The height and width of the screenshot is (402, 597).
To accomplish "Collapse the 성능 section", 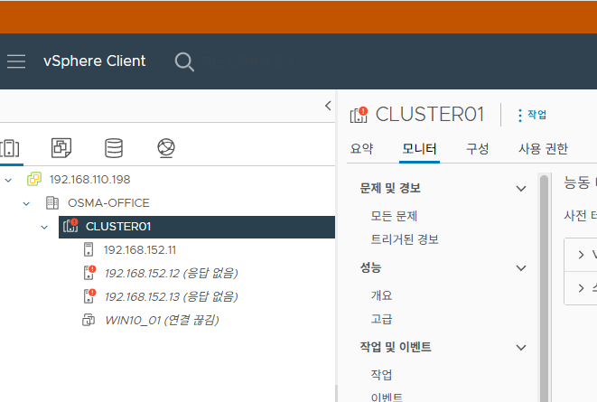I will click(521, 268).
